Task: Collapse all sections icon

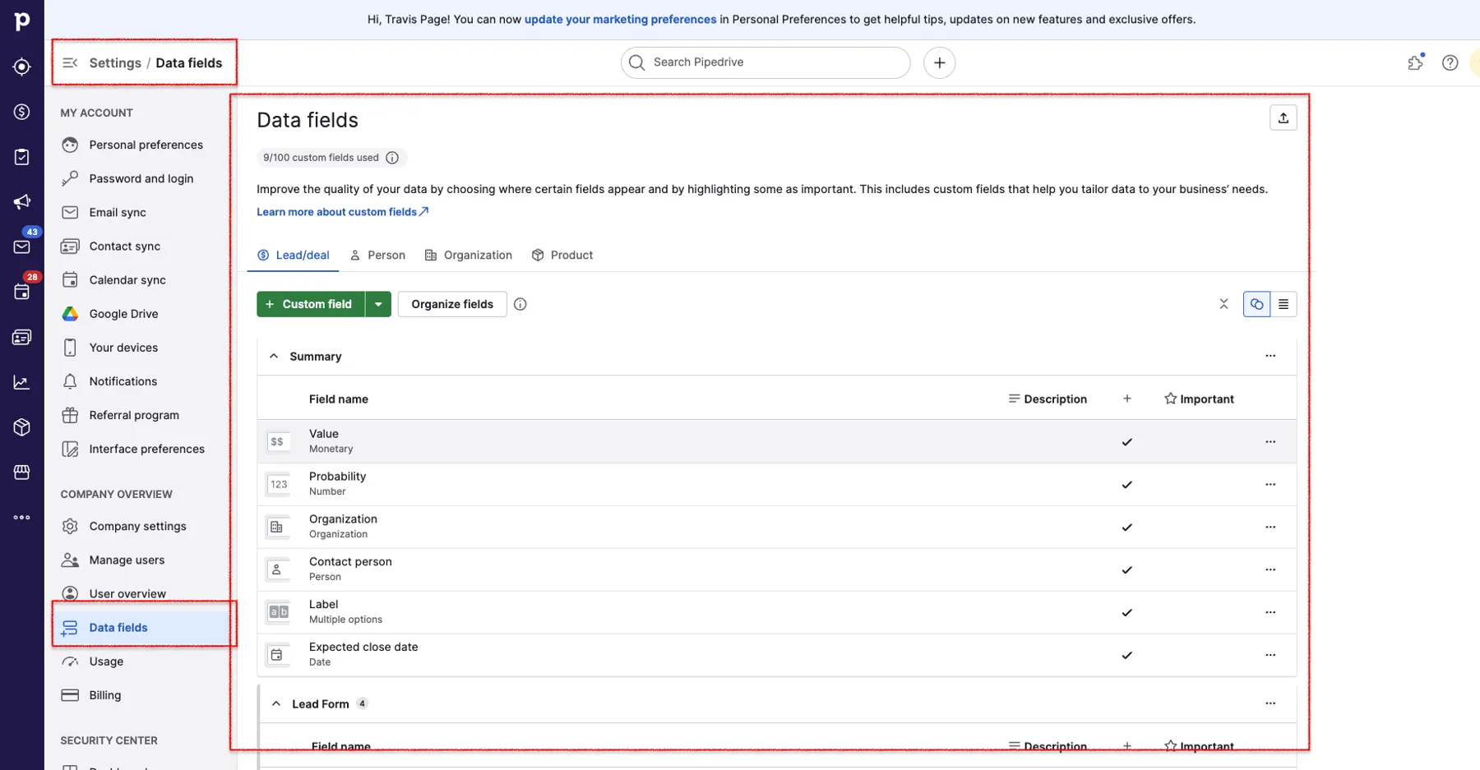Action: 1223,304
